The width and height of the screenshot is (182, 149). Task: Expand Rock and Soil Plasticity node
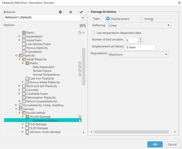[19, 86]
